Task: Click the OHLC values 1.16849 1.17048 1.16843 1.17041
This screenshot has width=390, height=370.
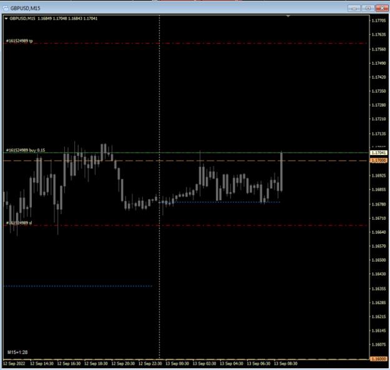Action: [x=67, y=19]
